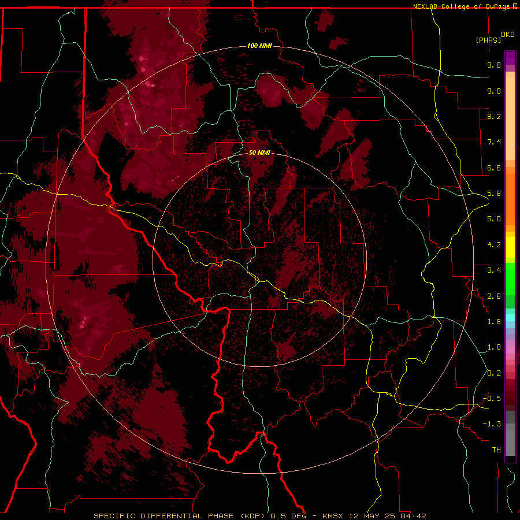This screenshot has height=520, width=520.
Task: Click the 5.0 scale value
Action: click(494, 219)
